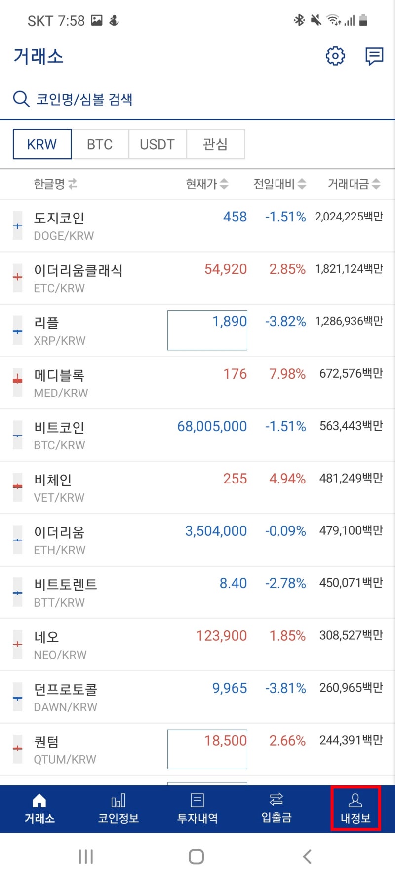Open the 관심 favorites tab
The image size is (395, 879).
pyautogui.click(x=216, y=144)
